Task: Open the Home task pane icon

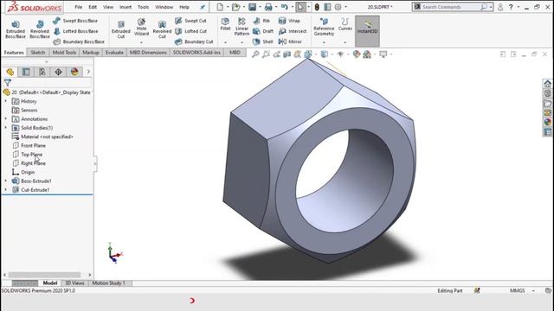Action: [547, 84]
